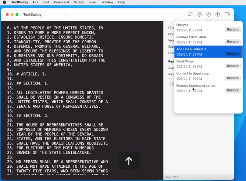The height and width of the screenshot is (181, 246).
Task: Open the Edit menu
Action: point(46,2)
